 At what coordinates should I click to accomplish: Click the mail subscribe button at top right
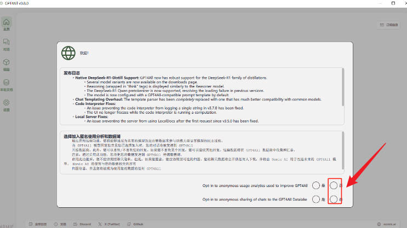pos(388,25)
